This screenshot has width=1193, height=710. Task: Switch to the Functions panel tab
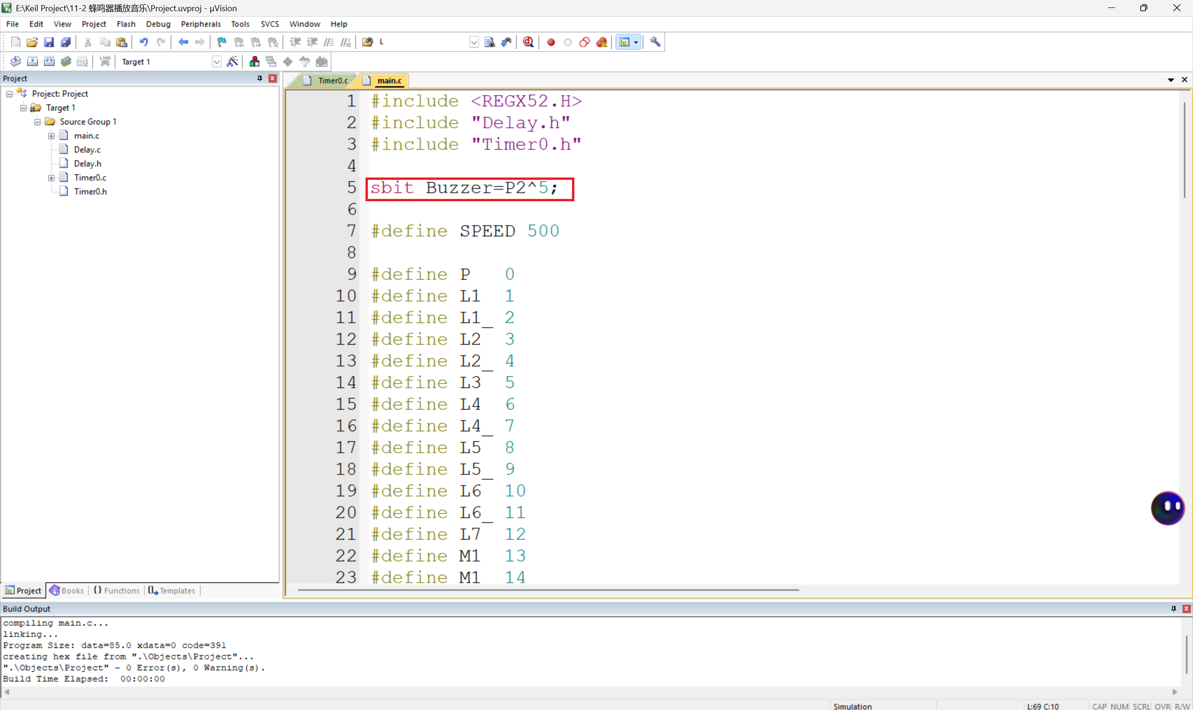point(117,590)
